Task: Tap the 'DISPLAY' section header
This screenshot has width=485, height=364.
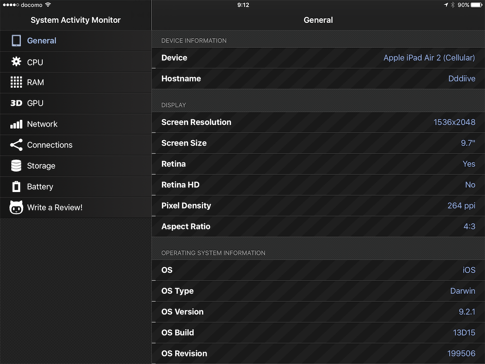Action: [x=173, y=105]
